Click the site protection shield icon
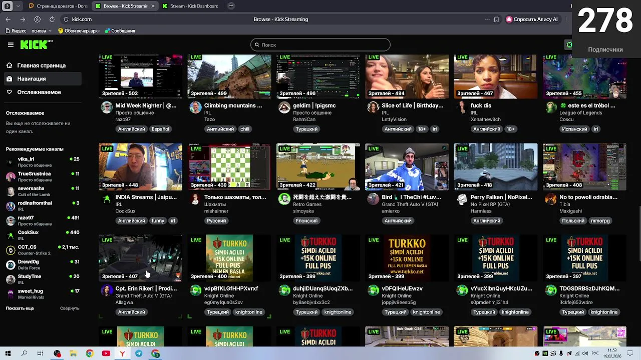641x360 pixels. (66, 19)
